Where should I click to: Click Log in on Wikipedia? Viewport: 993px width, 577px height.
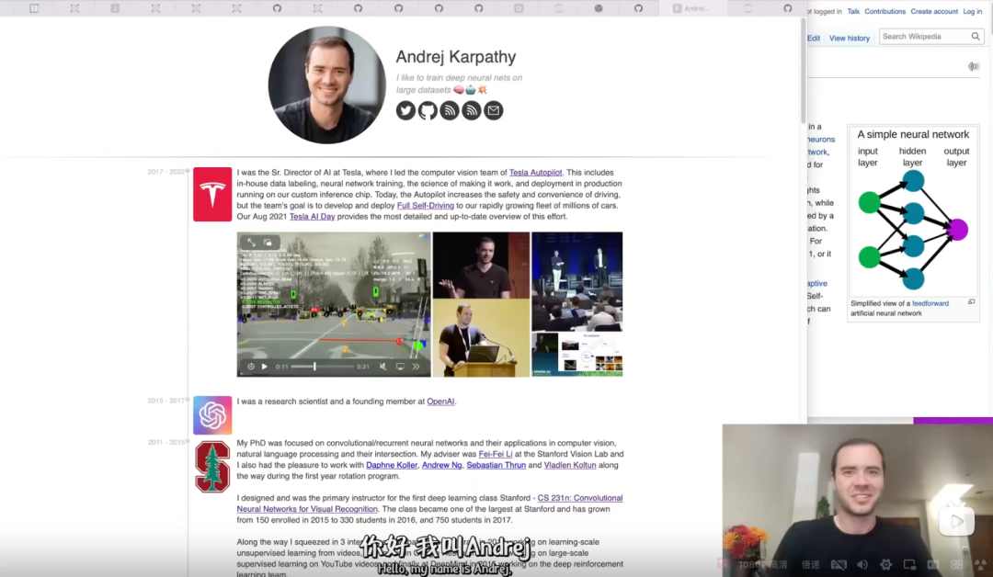[x=972, y=11]
